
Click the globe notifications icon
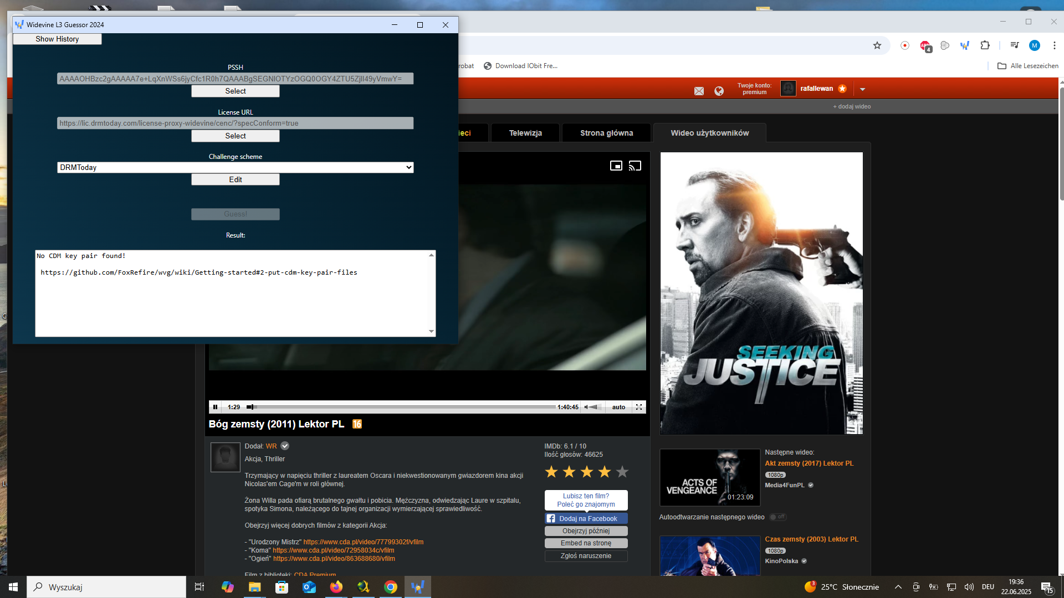pyautogui.click(x=719, y=91)
